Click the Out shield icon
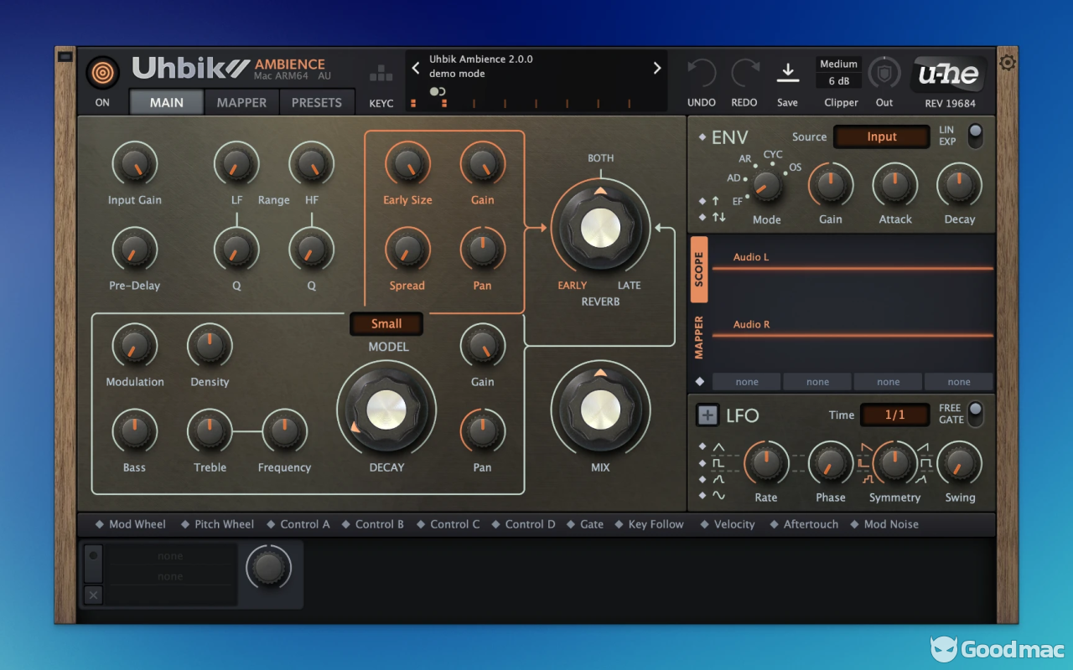1073x670 pixels. click(884, 74)
